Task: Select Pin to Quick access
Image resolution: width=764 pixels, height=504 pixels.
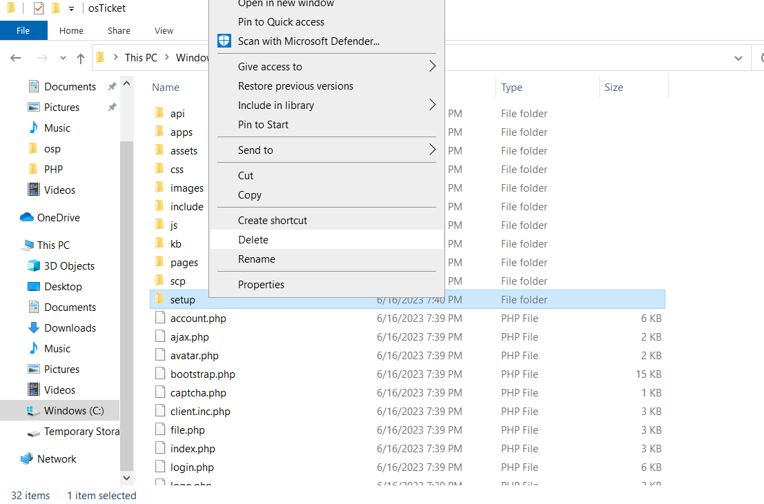Action: (326, 22)
